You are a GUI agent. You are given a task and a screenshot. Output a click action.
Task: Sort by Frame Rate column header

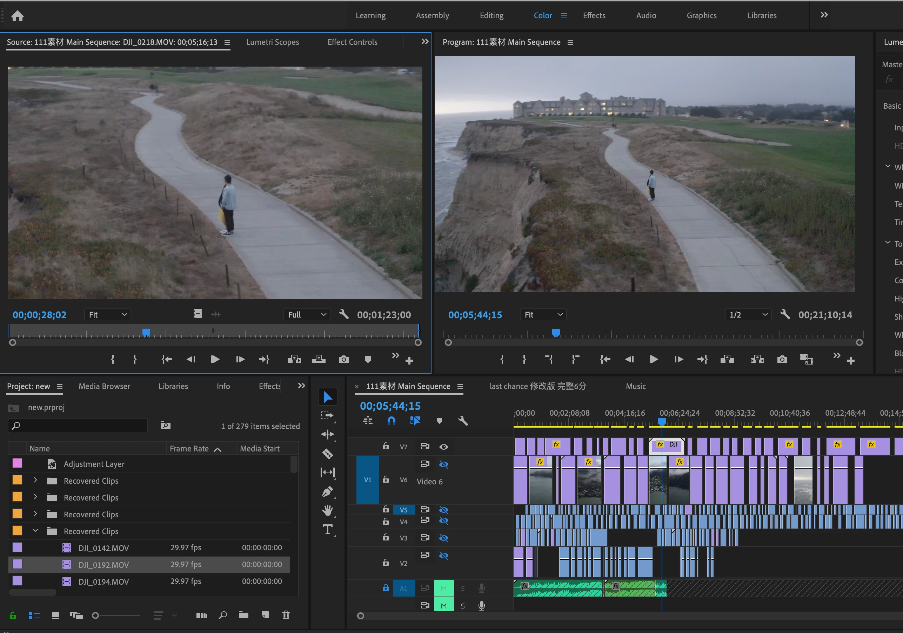189,448
